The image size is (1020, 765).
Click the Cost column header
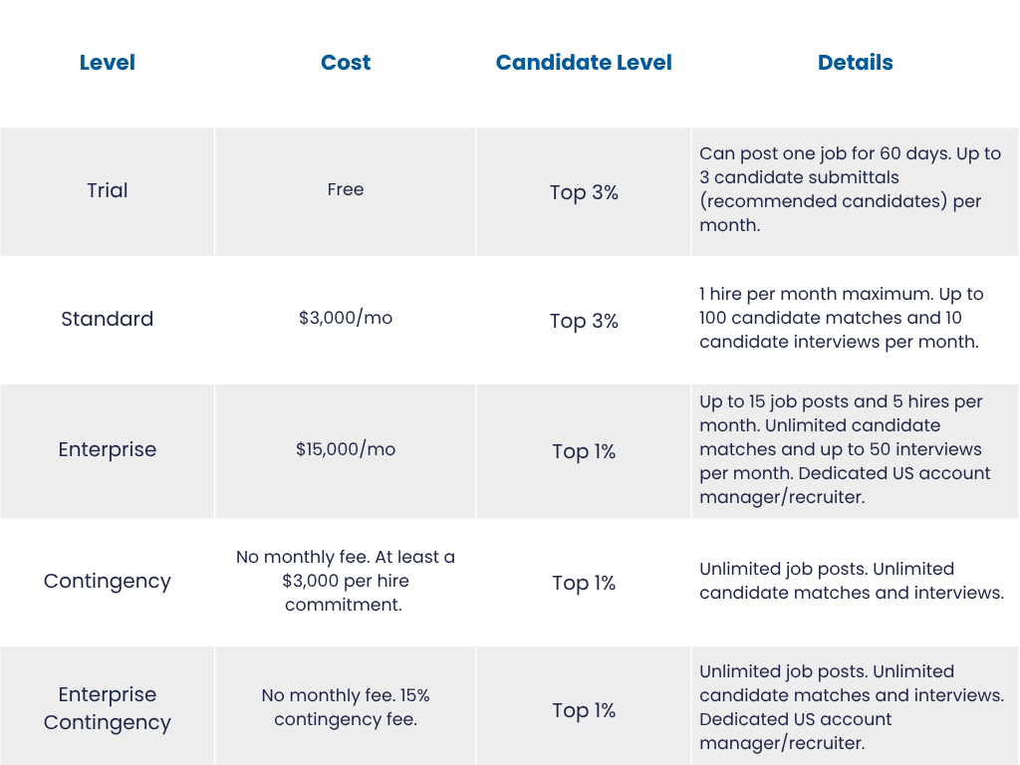point(346,63)
